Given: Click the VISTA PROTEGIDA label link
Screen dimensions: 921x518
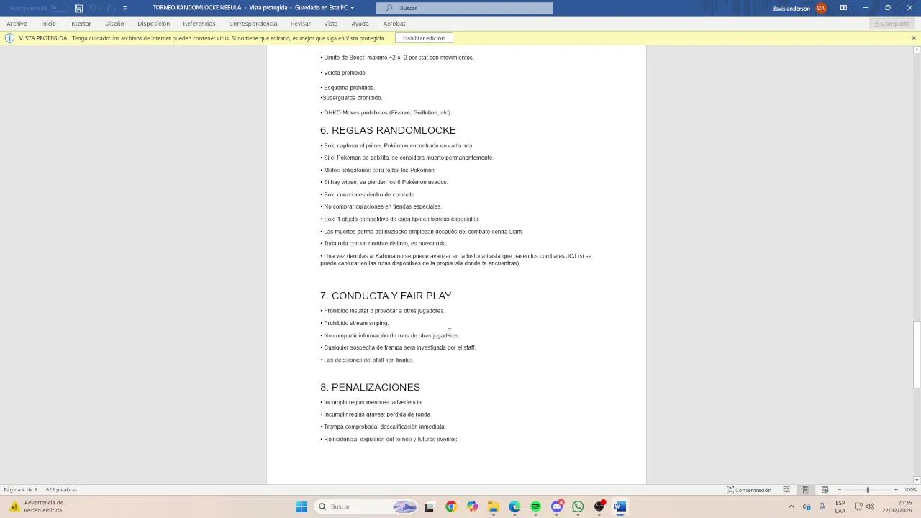Looking at the screenshot, I should tap(43, 38).
